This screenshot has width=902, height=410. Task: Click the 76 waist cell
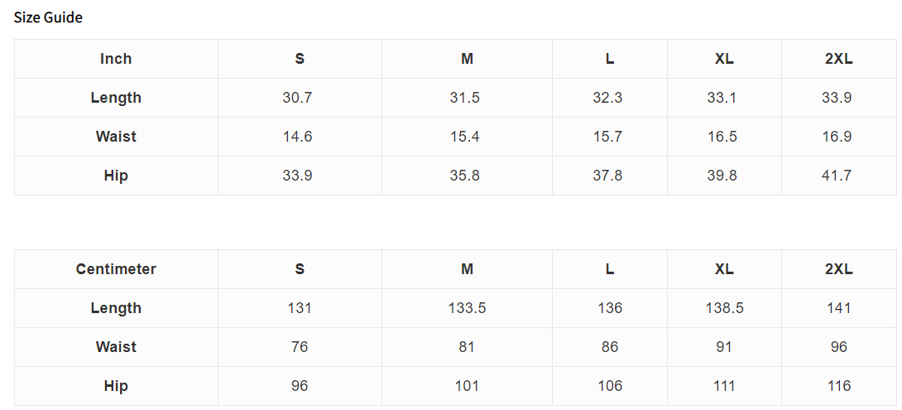click(x=300, y=347)
